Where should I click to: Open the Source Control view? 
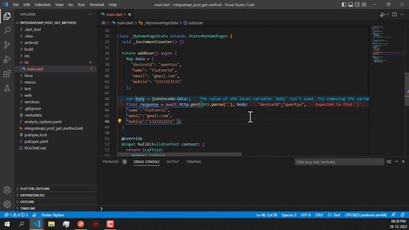pyautogui.click(x=7, y=45)
